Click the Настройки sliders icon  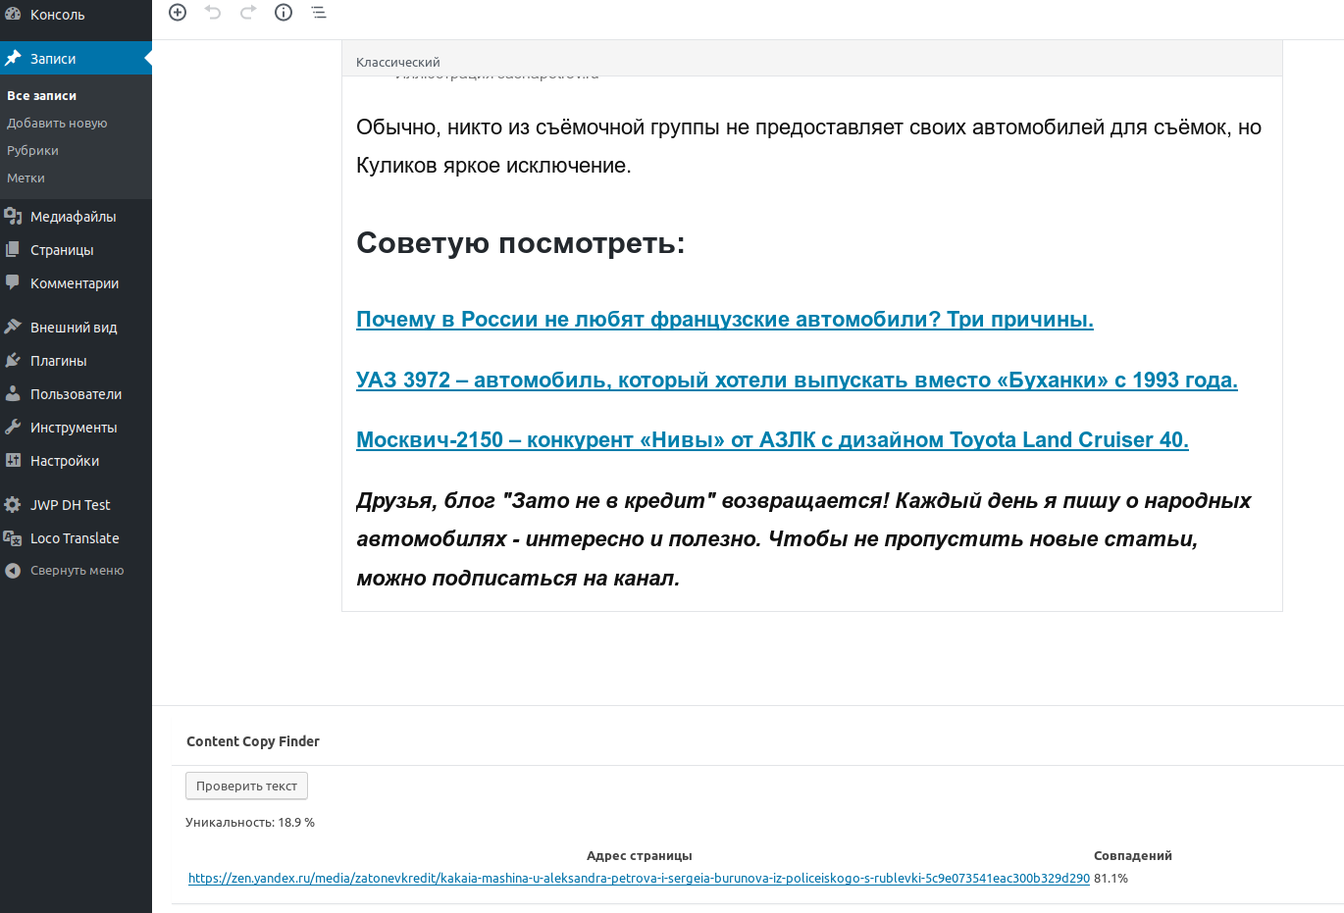(13, 461)
